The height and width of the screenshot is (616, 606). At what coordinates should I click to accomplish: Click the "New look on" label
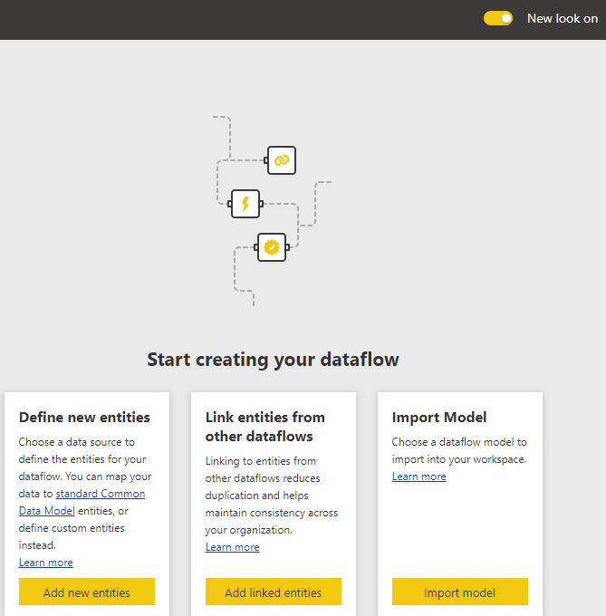point(562,18)
